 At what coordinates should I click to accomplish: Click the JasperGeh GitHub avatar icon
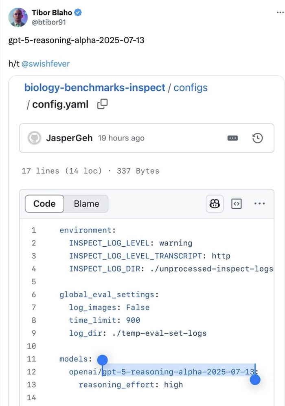34,138
